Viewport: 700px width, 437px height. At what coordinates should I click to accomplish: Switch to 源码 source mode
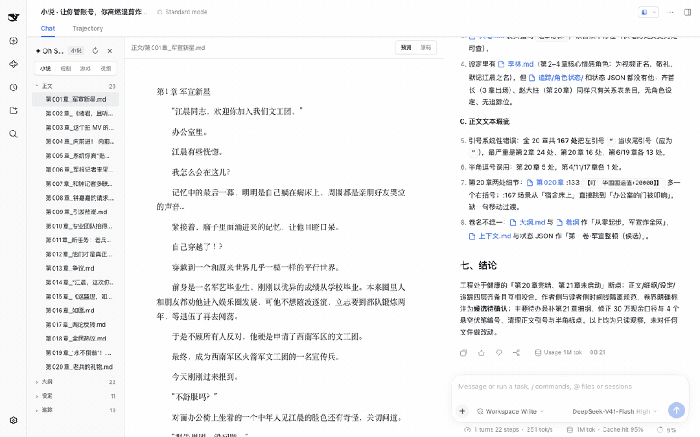(426, 47)
